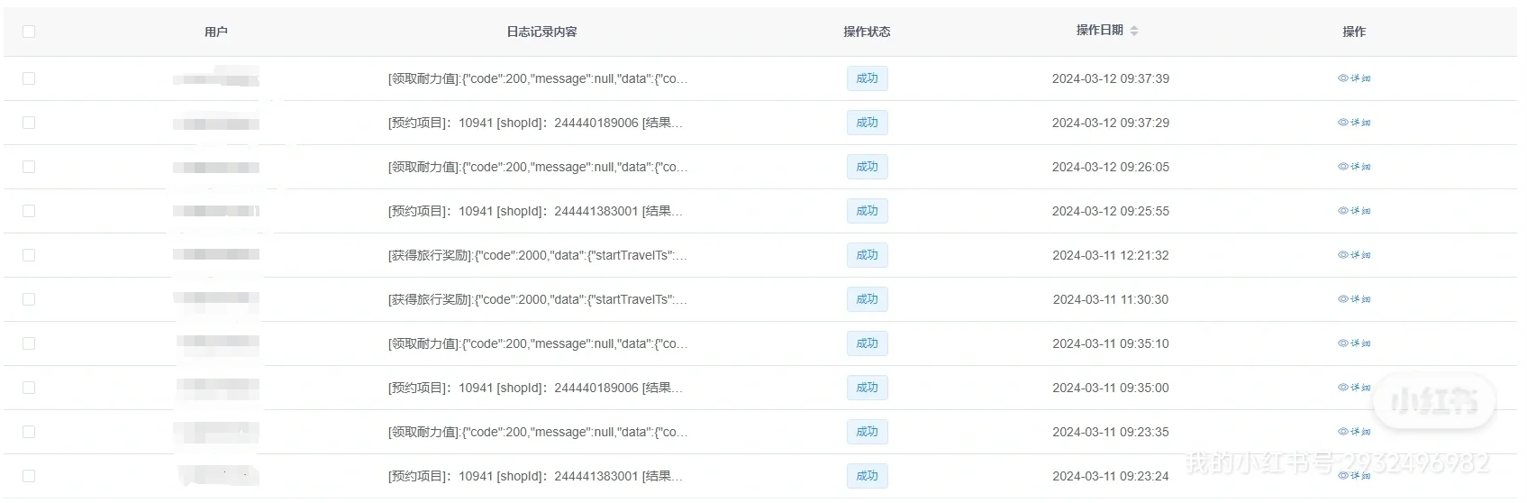
Task: Click the 操作状态 column header
Action: [x=867, y=32]
